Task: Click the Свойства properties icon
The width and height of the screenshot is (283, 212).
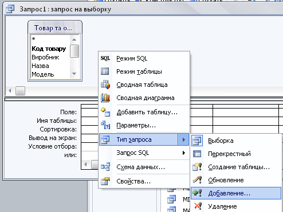Action: (105, 181)
